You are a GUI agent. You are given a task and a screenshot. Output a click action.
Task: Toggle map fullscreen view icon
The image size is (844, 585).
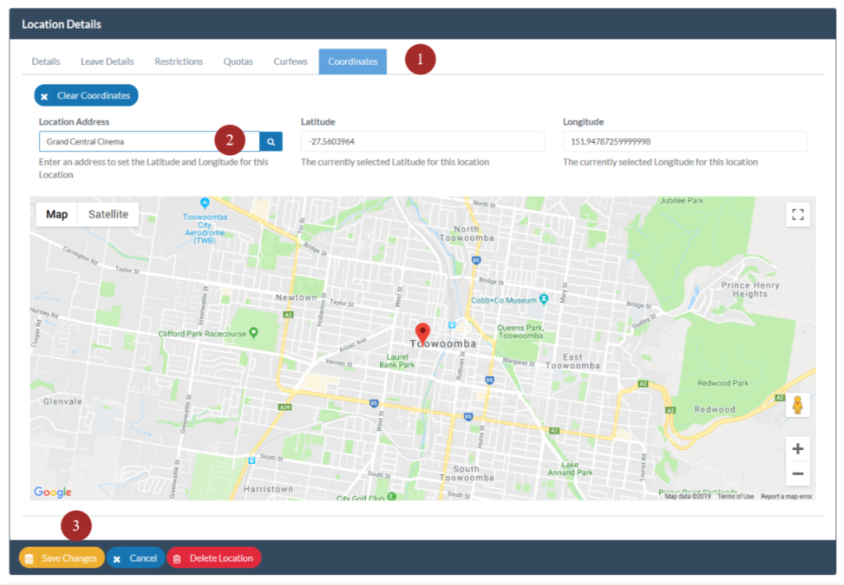click(x=798, y=214)
